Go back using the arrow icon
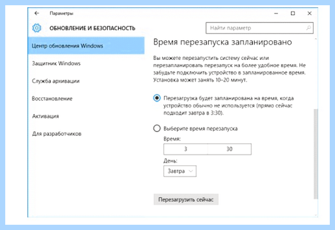This screenshot has width=335, height=230. click(x=37, y=13)
